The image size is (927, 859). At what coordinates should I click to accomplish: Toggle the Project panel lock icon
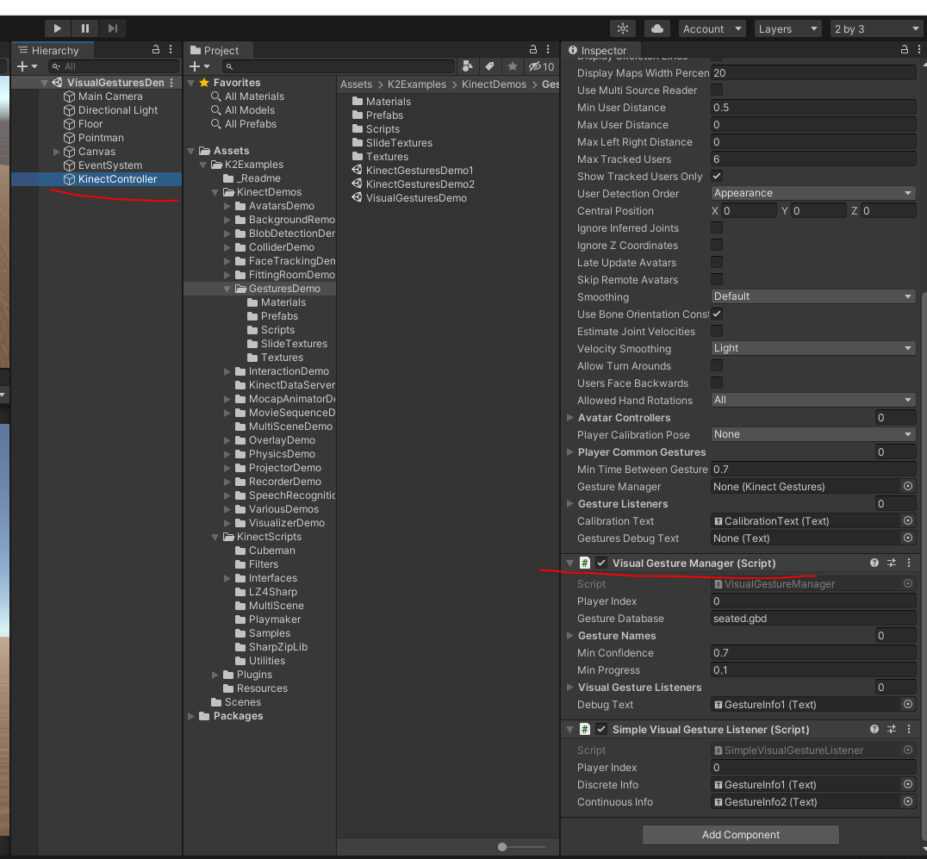click(532, 50)
